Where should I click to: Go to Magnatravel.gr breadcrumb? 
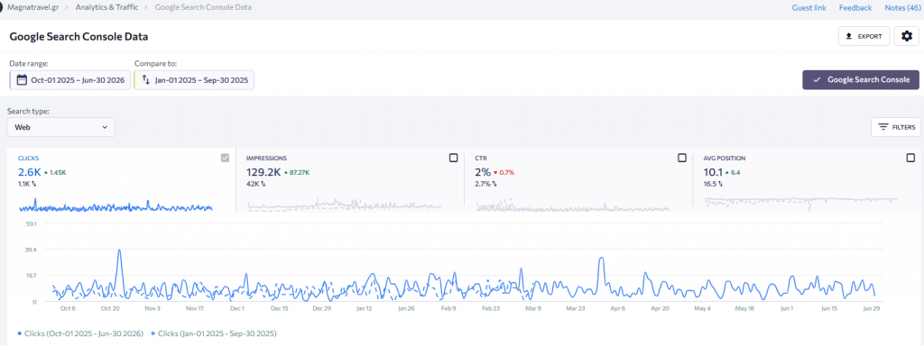(x=32, y=7)
